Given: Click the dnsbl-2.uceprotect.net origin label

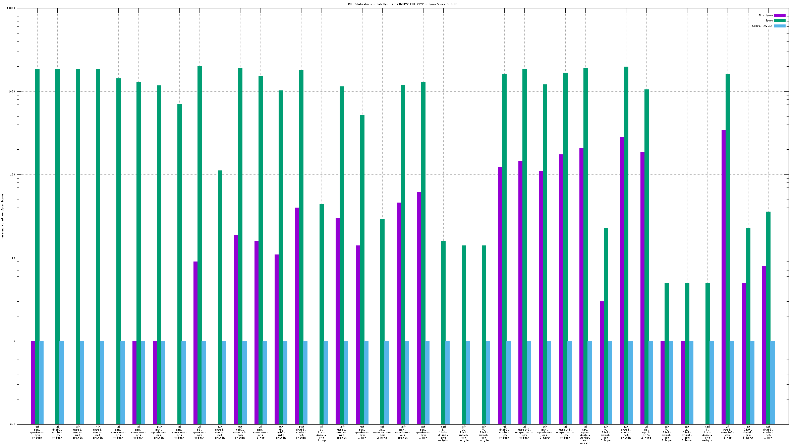Looking at the screenshot, I should [524, 432].
